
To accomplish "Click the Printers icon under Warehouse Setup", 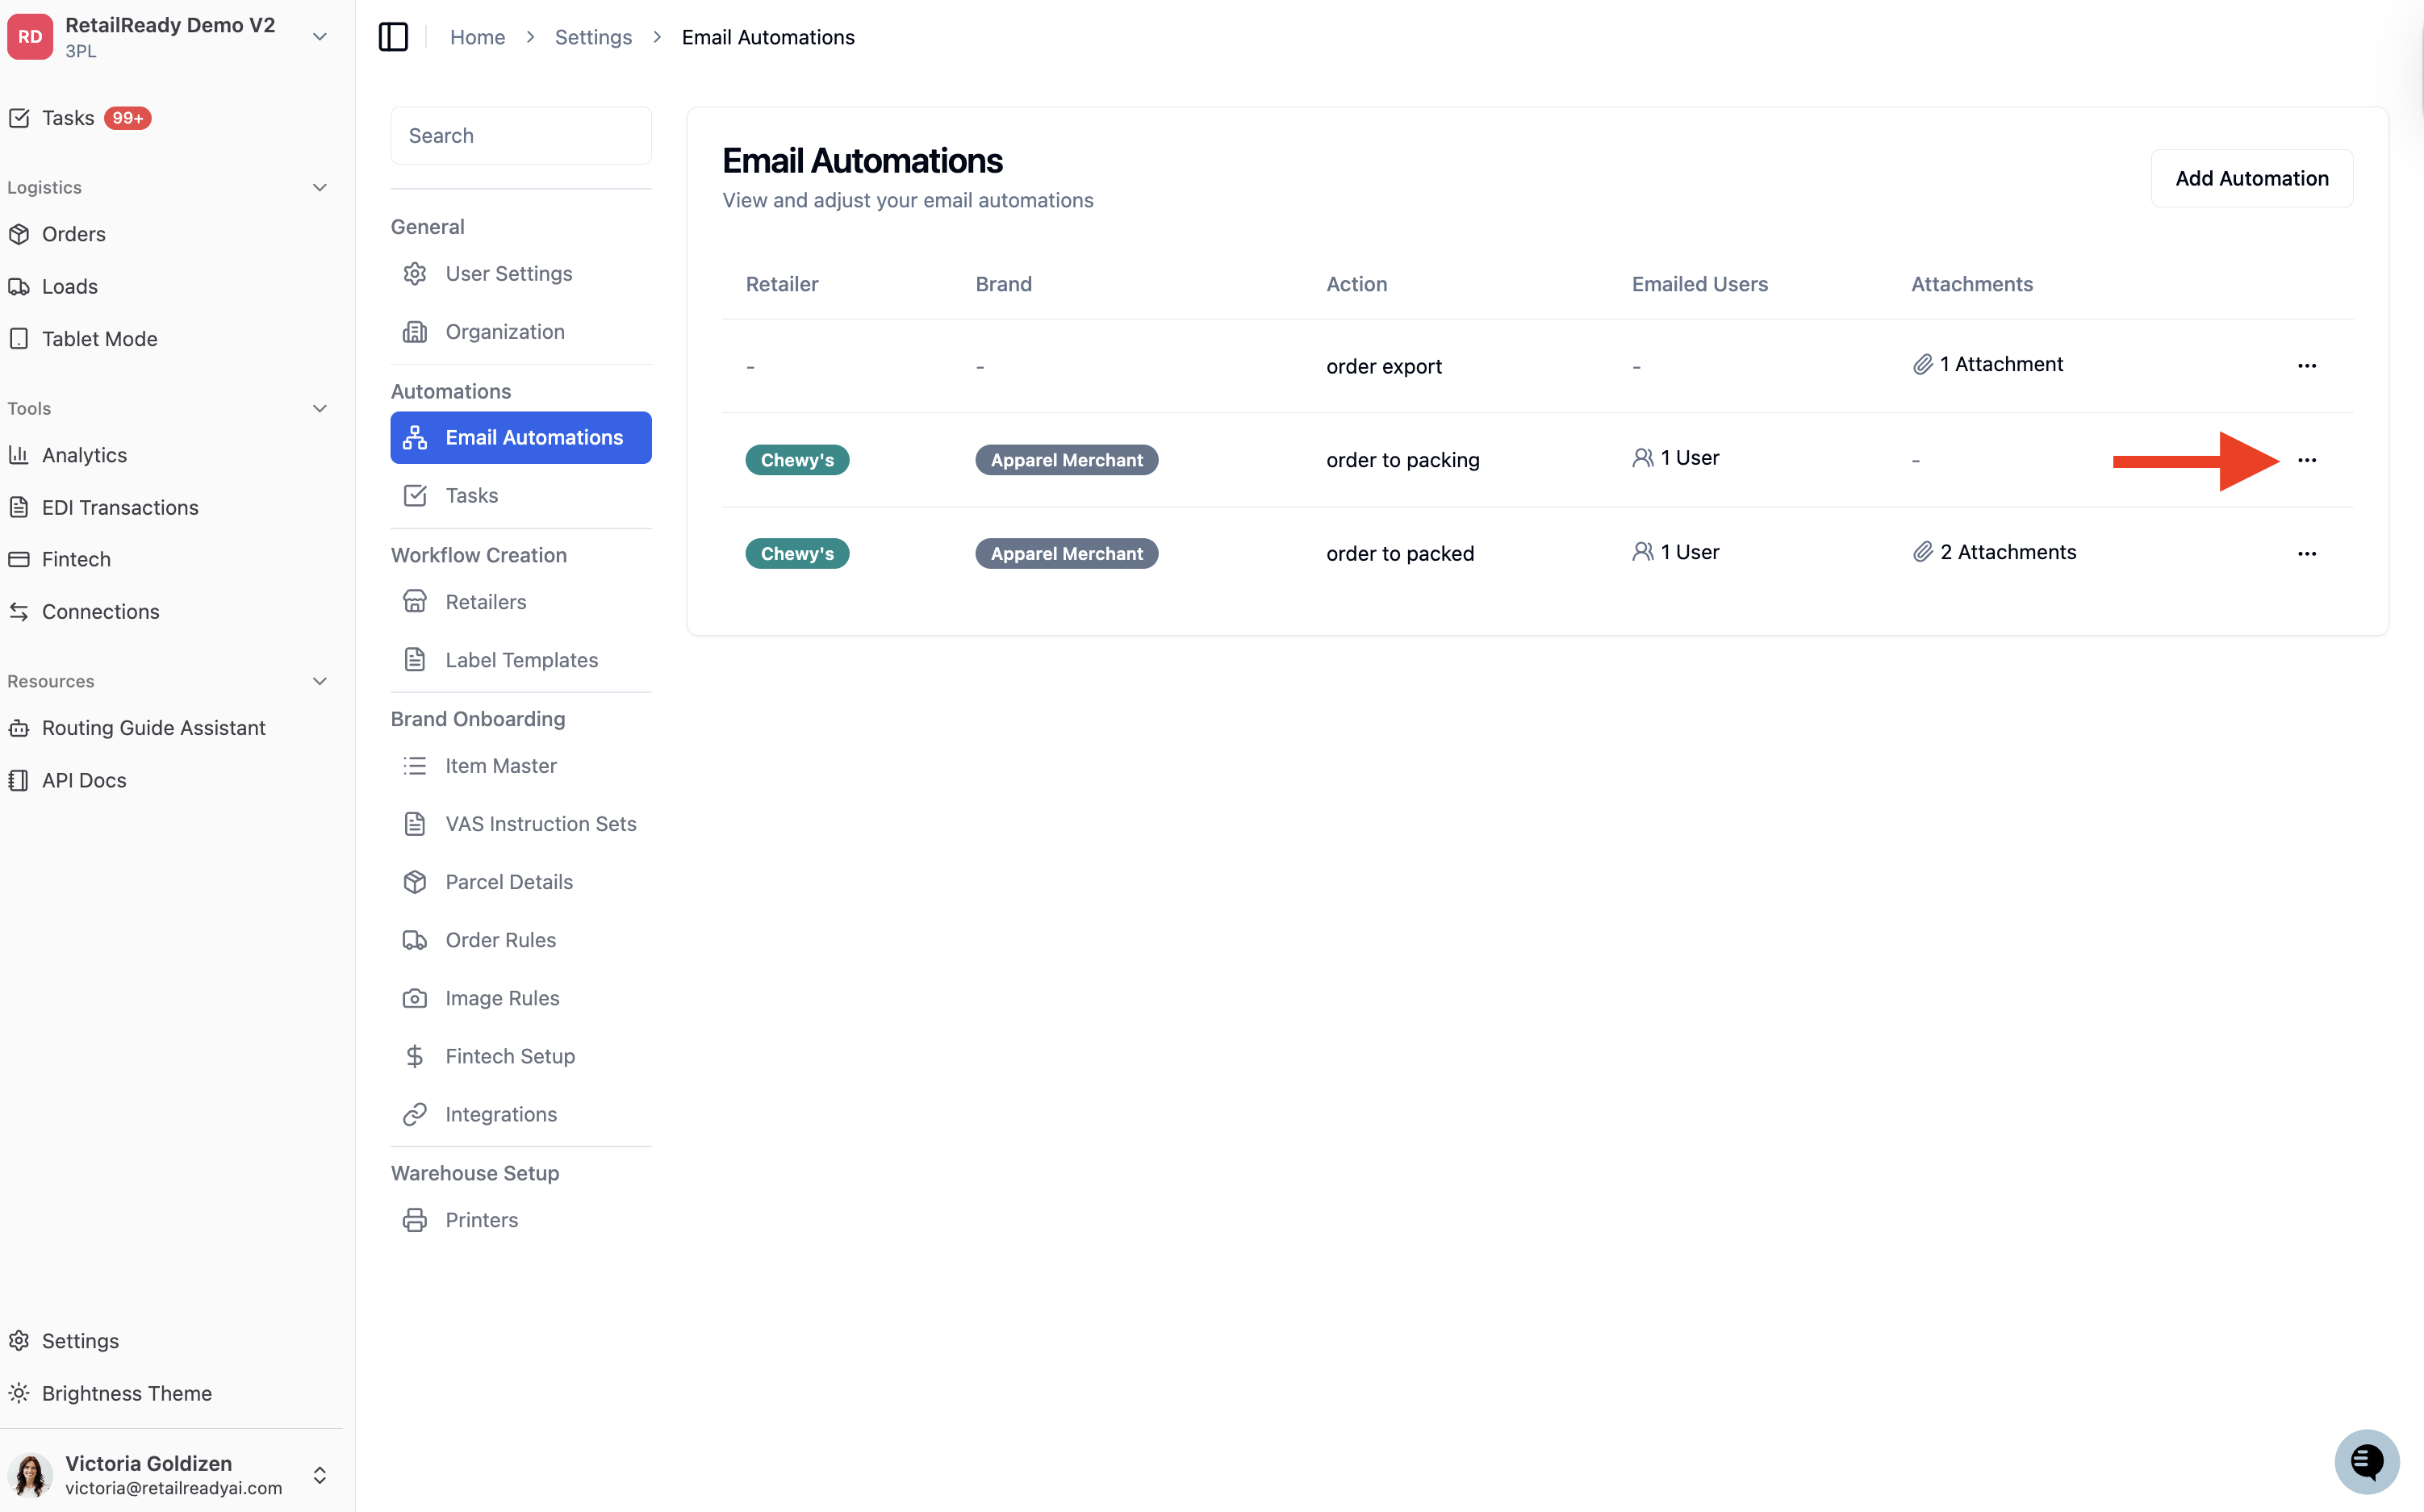I will (x=415, y=1220).
